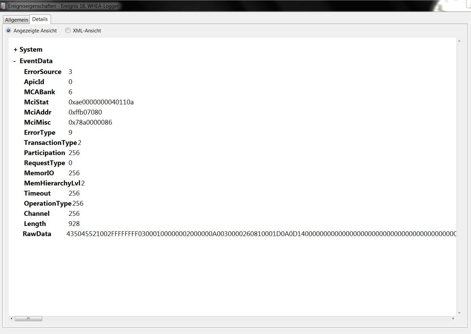Click the Length label
Image resolution: width=471 pixels, height=334 pixels.
pyautogui.click(x=35, y=224)
